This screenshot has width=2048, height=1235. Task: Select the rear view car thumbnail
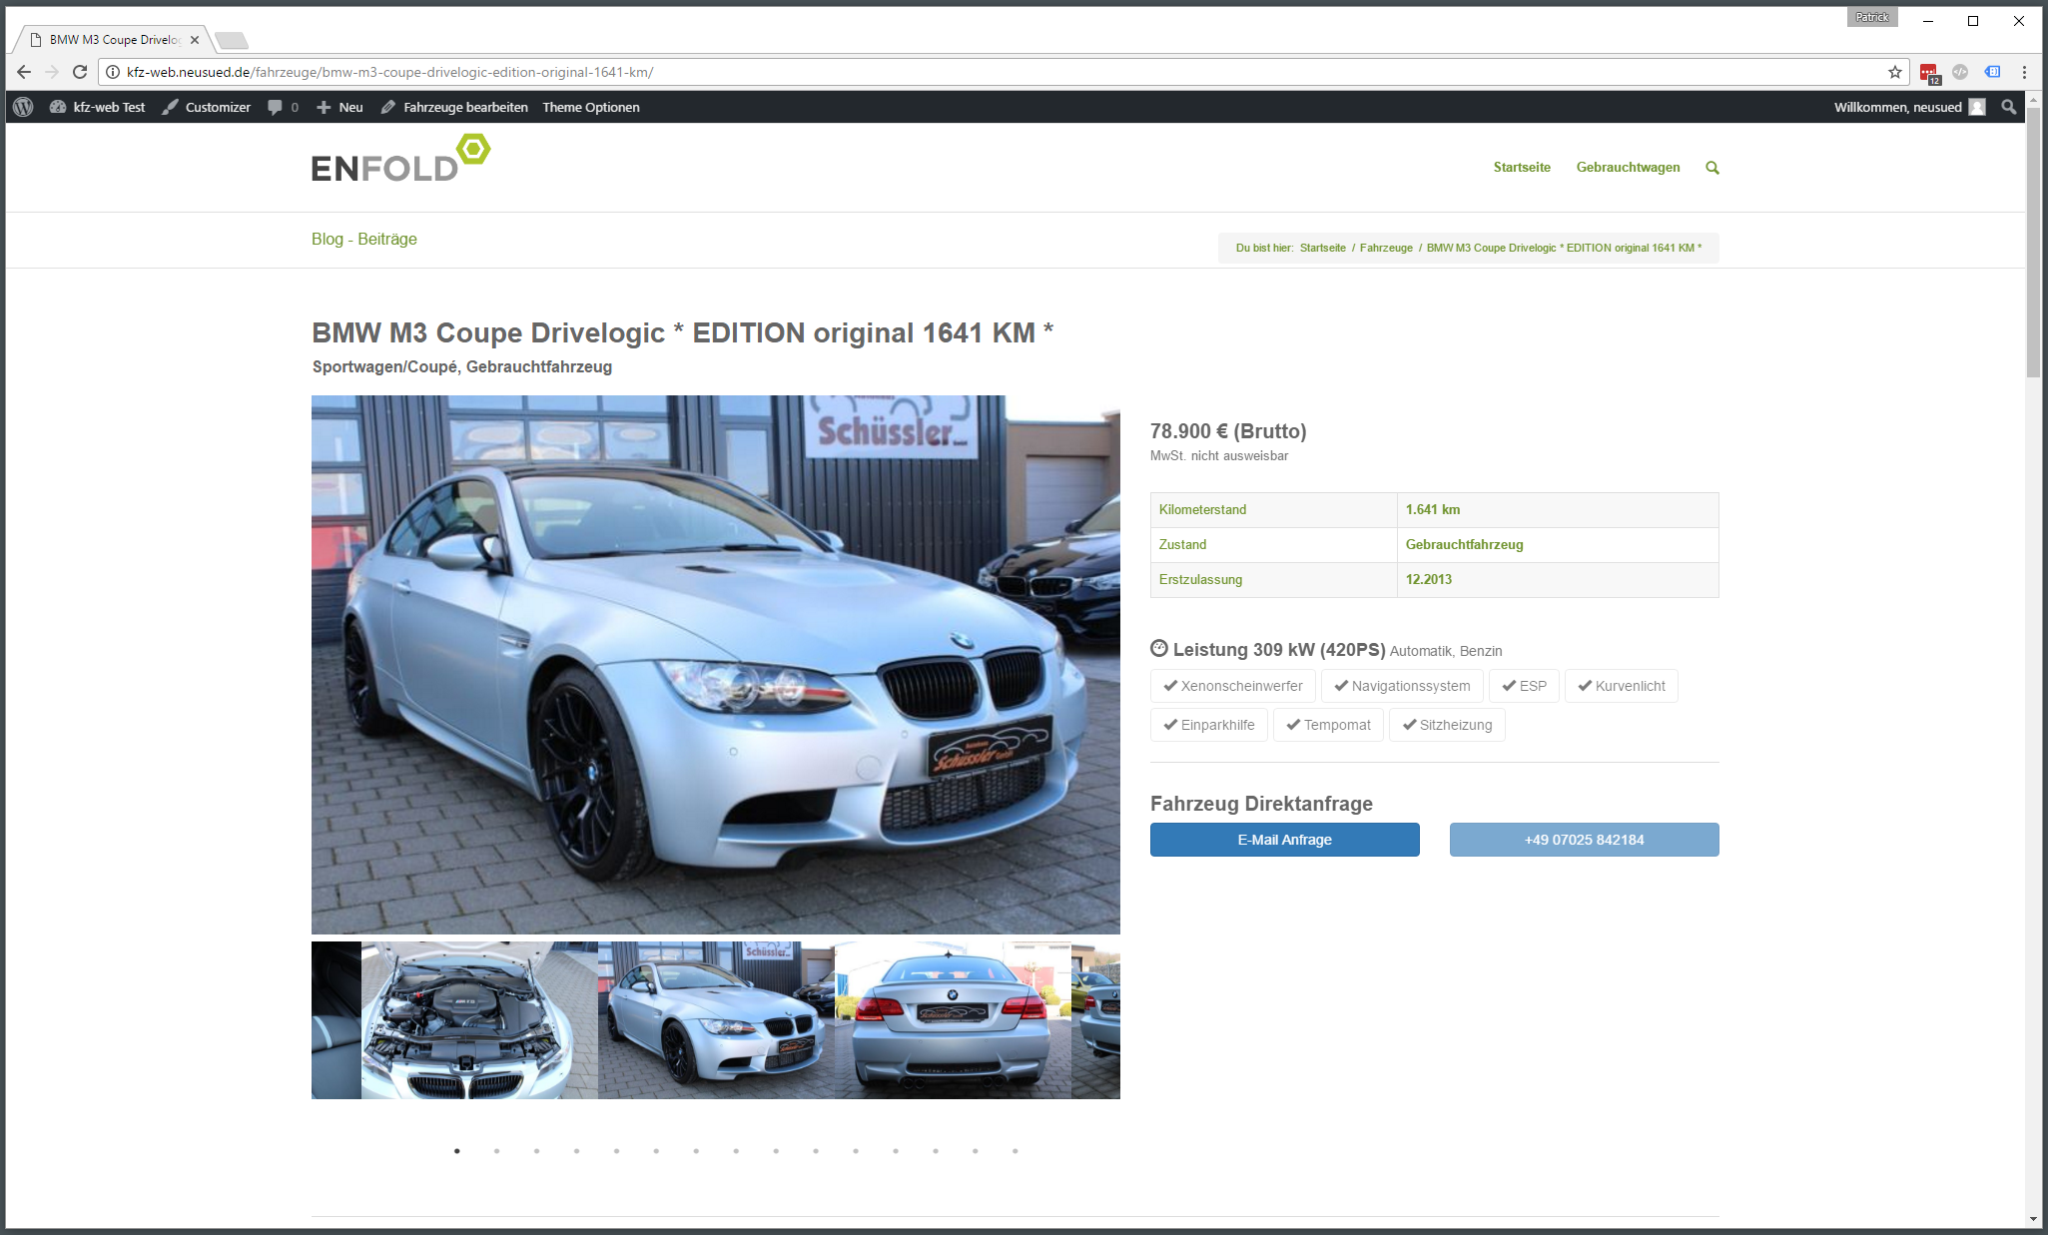coord(953,1020)
